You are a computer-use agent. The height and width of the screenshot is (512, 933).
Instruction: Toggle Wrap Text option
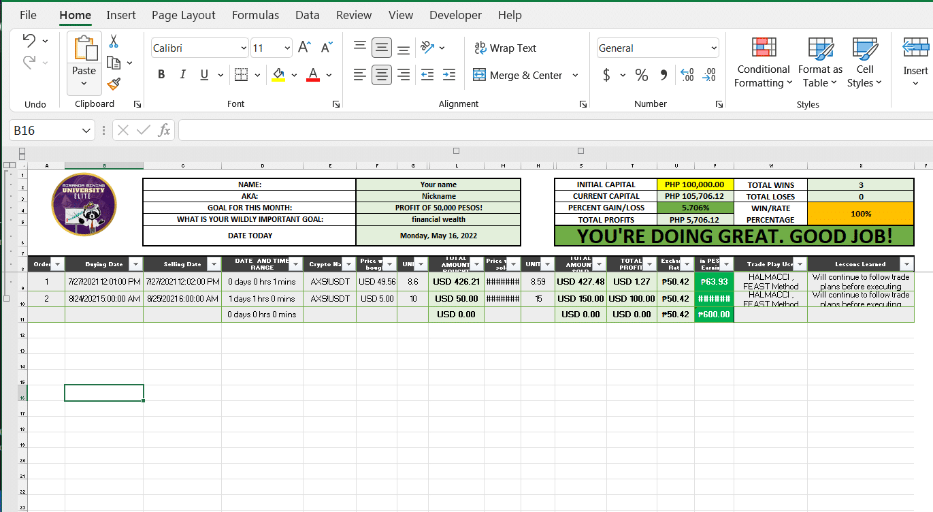[x=505, y=48]
